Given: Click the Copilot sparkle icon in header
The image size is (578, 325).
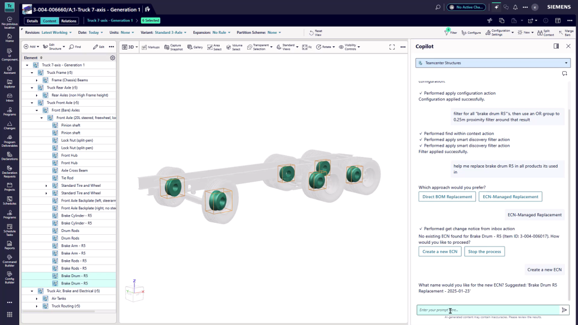Looking at the screenshot, I should click(497, 7).
